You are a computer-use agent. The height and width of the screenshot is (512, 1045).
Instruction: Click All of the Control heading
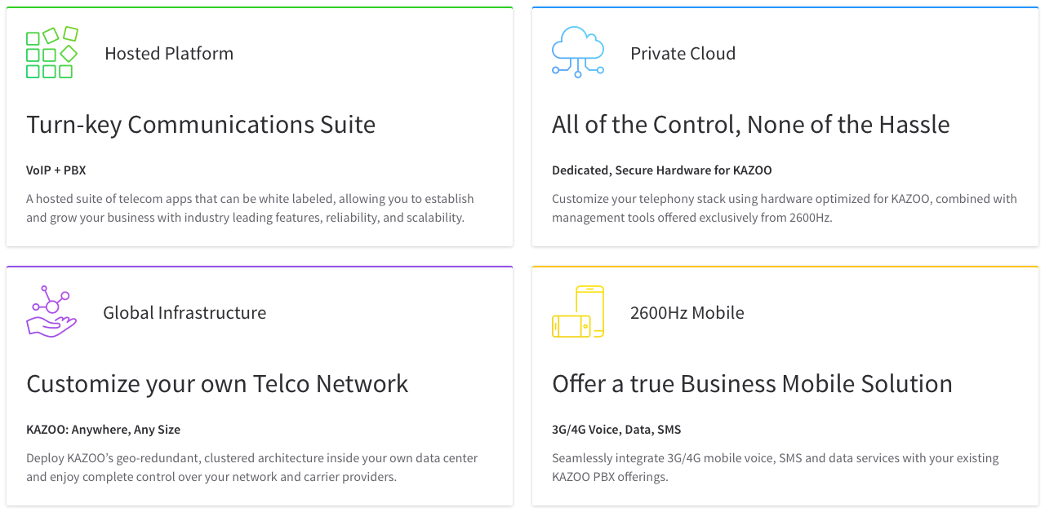(750, 125)
